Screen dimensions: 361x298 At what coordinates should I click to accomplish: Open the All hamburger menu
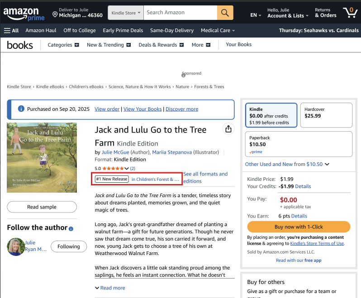11,30
